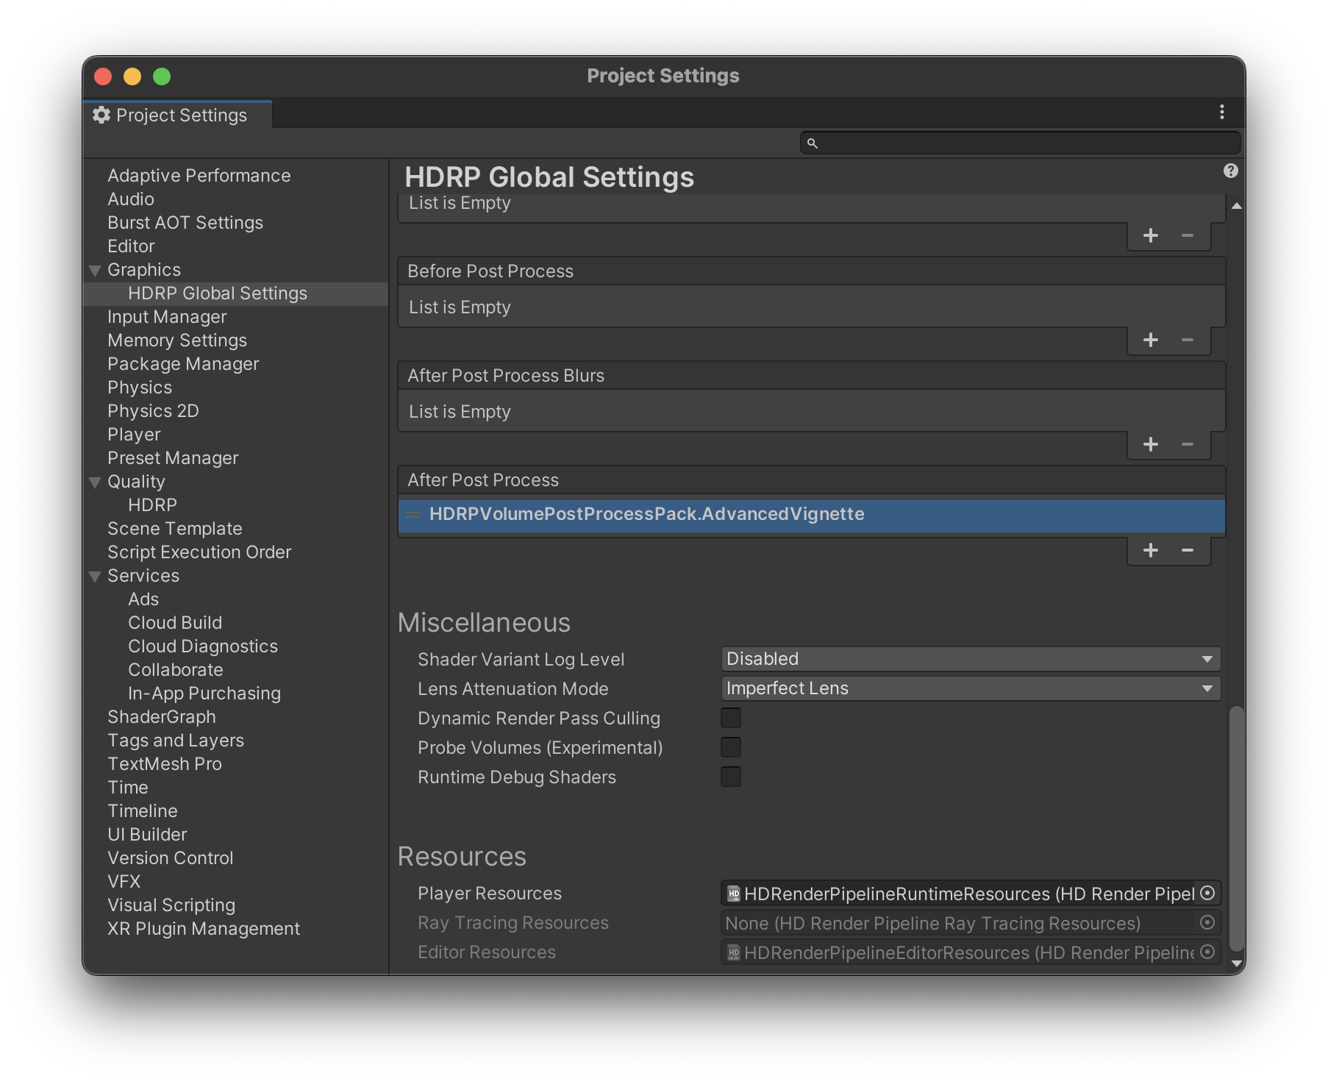Remove AdvancedVignette from After Post Process list

coord(1187,550)
